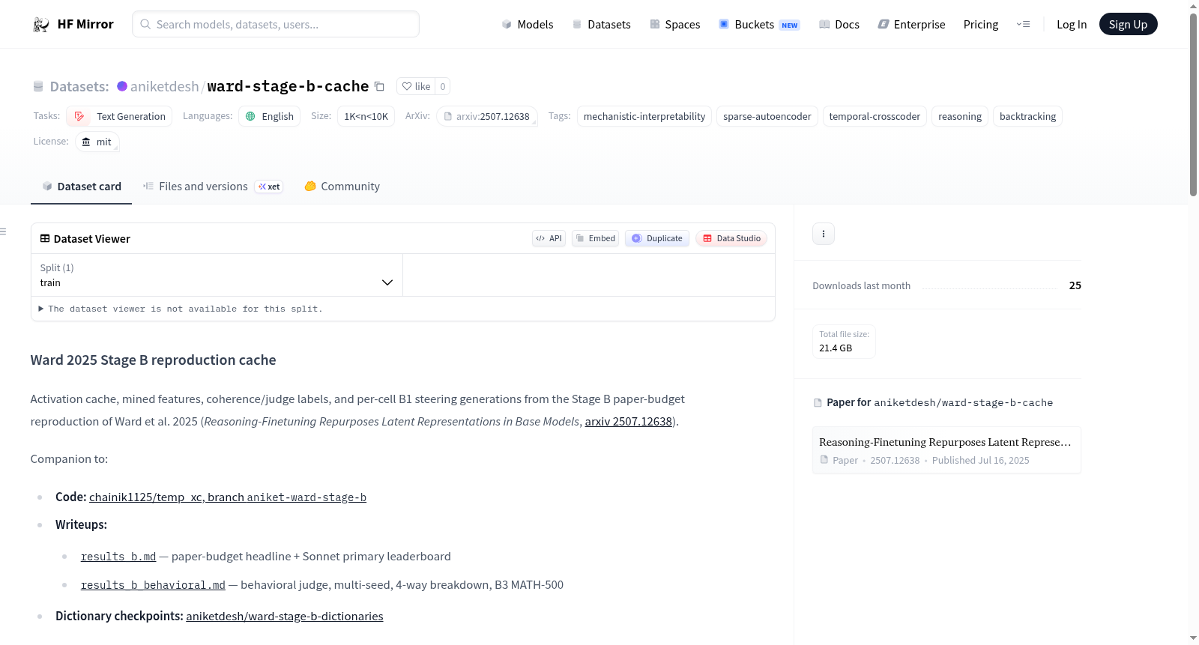1199x645 pixels.
Task: Open Data Studio
Action: tap(731, 238)
